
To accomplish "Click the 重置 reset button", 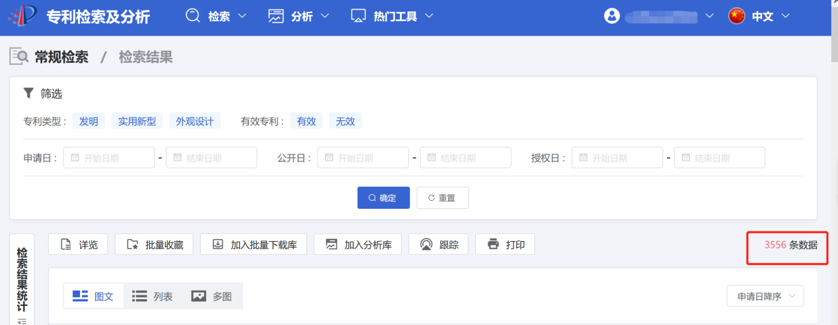I will pyautogui.click(x=443, y=198).
